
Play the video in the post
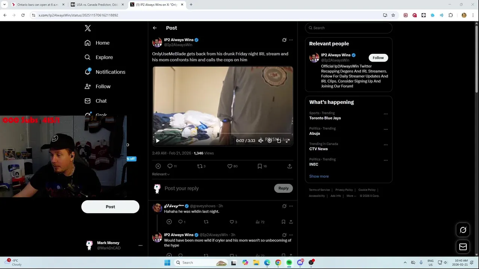click(158, 141)
